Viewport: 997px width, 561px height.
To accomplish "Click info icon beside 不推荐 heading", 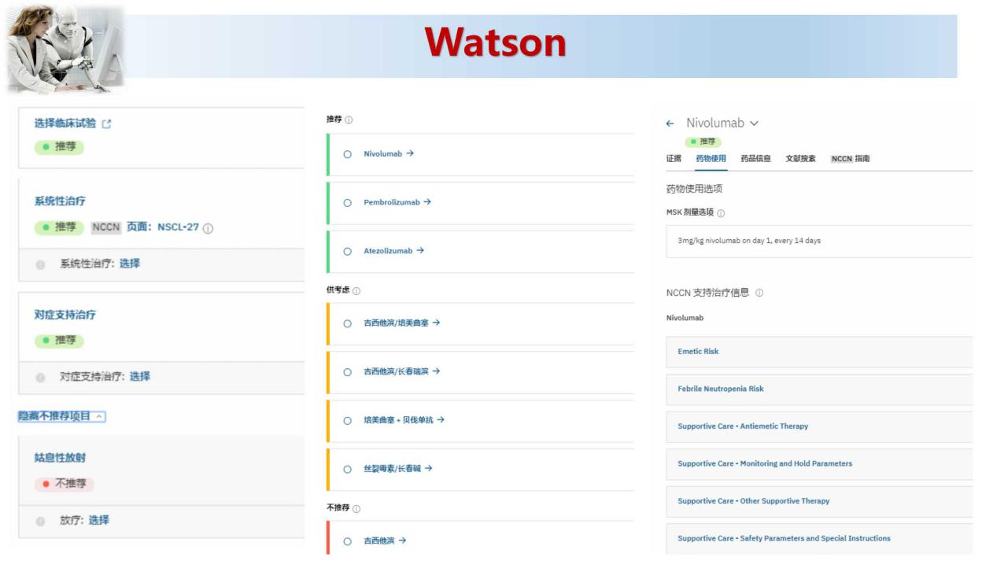I will click(356, 509).
